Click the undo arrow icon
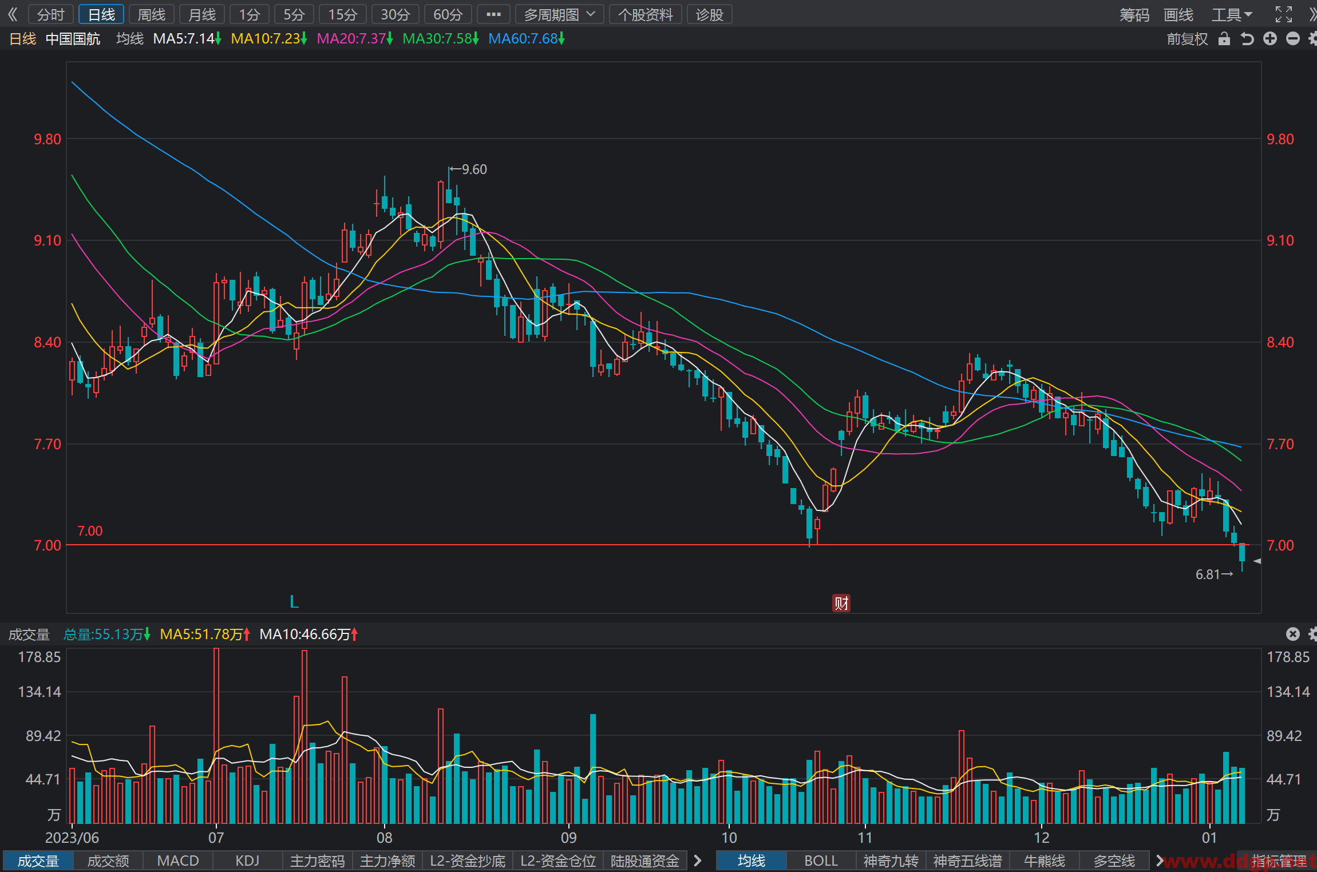 pos(1247,39)
